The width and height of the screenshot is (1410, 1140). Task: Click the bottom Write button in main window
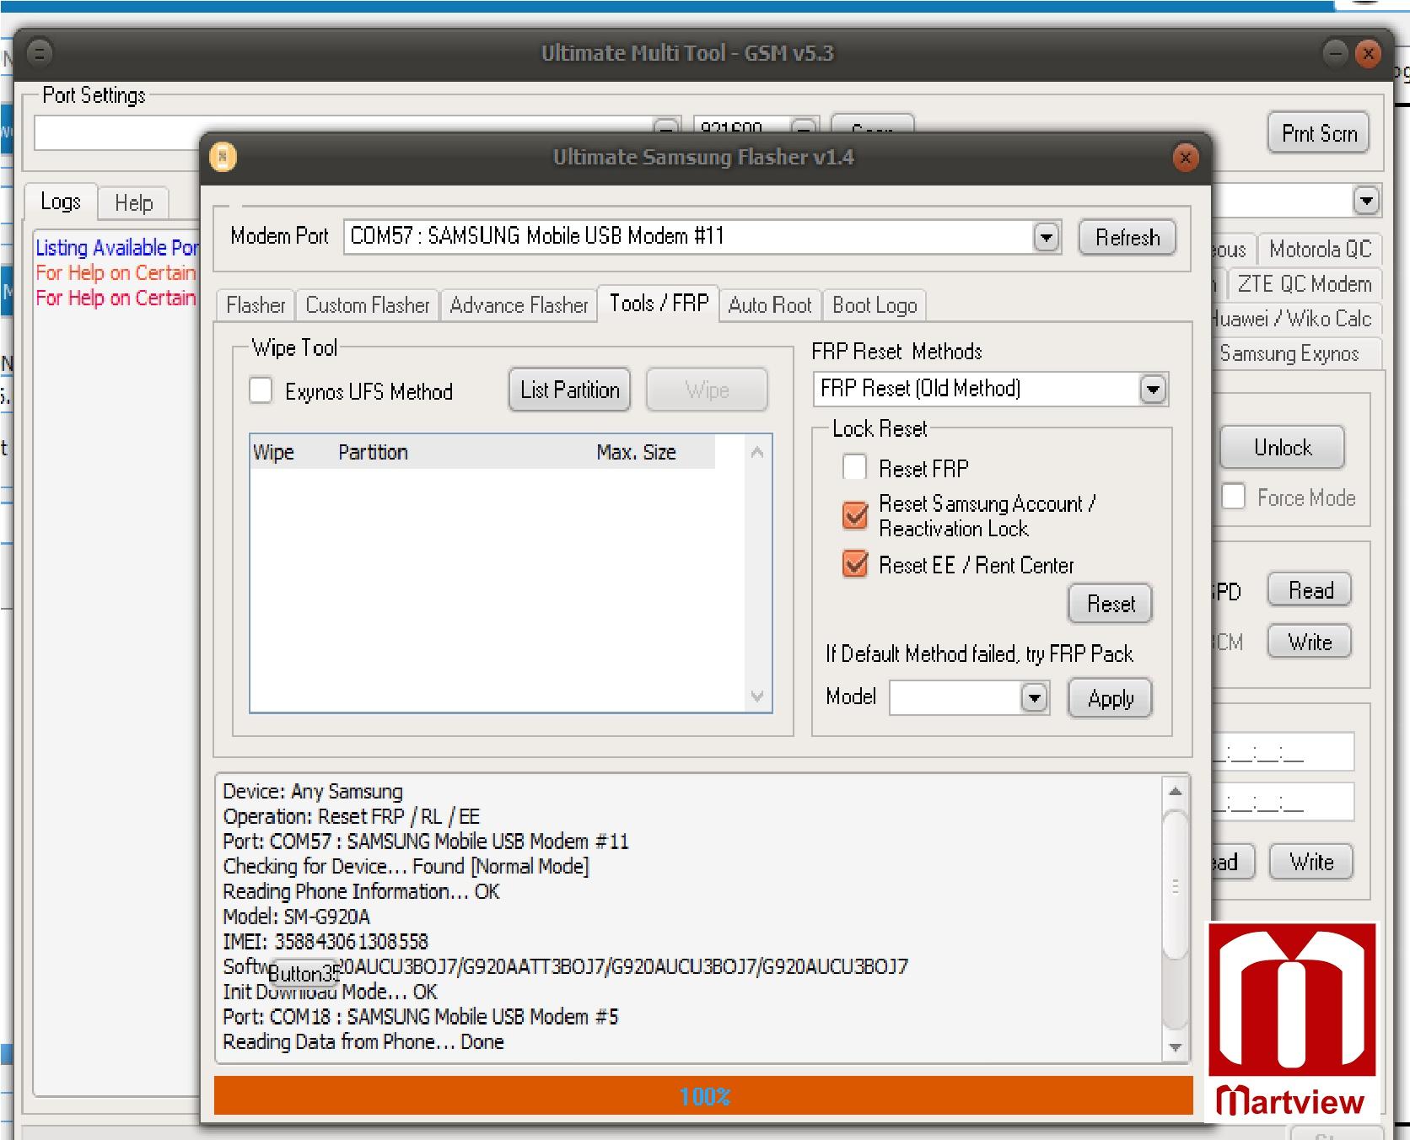[x=1311, y=862]
